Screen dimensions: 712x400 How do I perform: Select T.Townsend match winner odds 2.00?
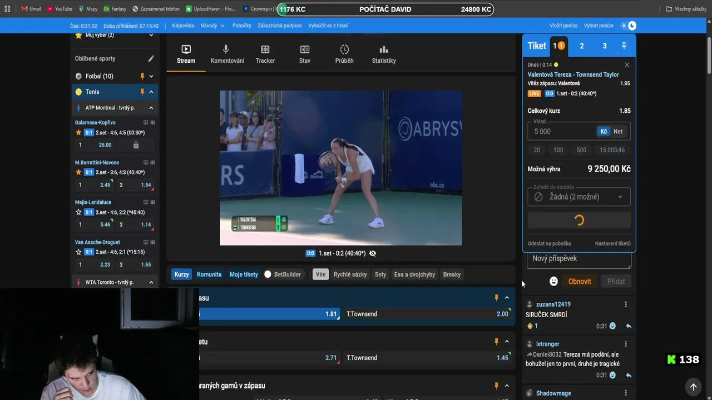[428, 314]
